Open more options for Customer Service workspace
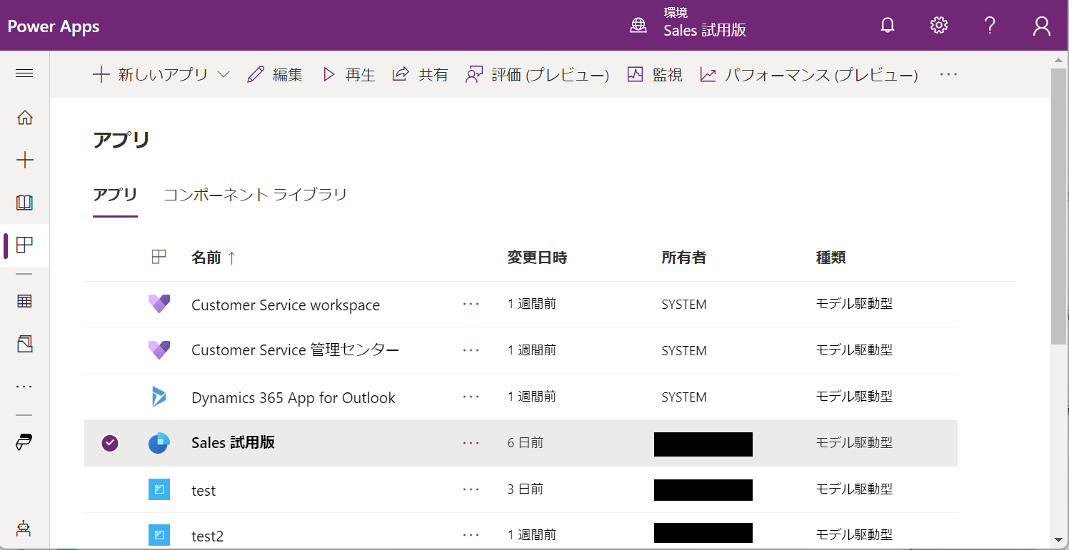Screen dimensions: 1069x550 (x=471, y=304)
